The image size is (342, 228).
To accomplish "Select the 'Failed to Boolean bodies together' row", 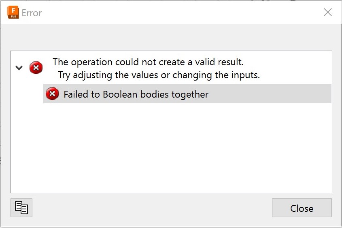I will click(x=136, y=94).
